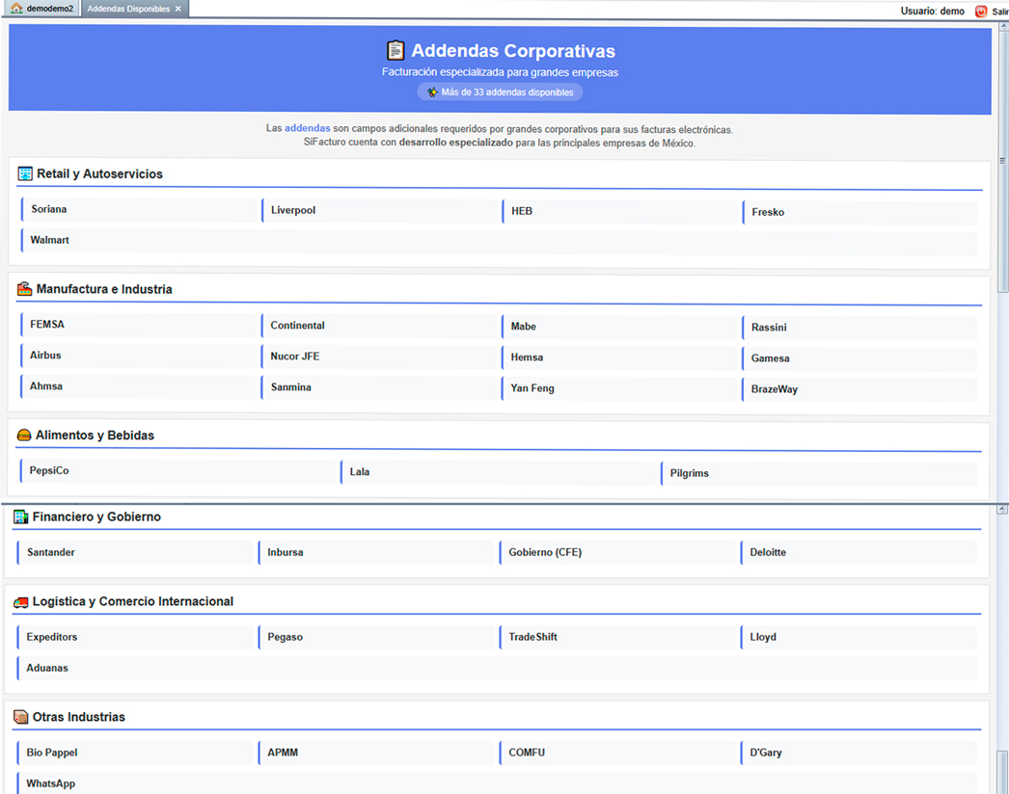Click the Otras Industrias box icon
The width and height of the screenshot is (1009, 794).
click(20, 718)
